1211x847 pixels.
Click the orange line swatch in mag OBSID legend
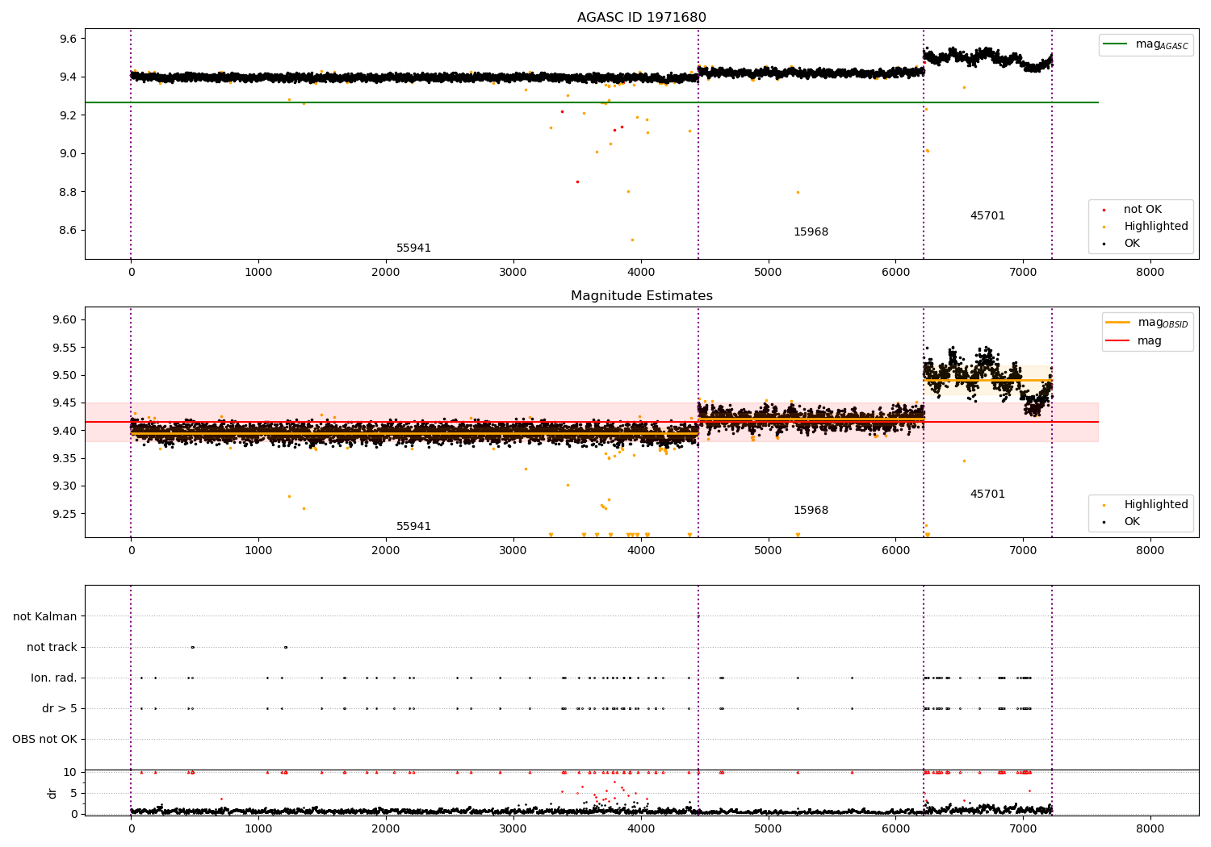pos(1117,323)
